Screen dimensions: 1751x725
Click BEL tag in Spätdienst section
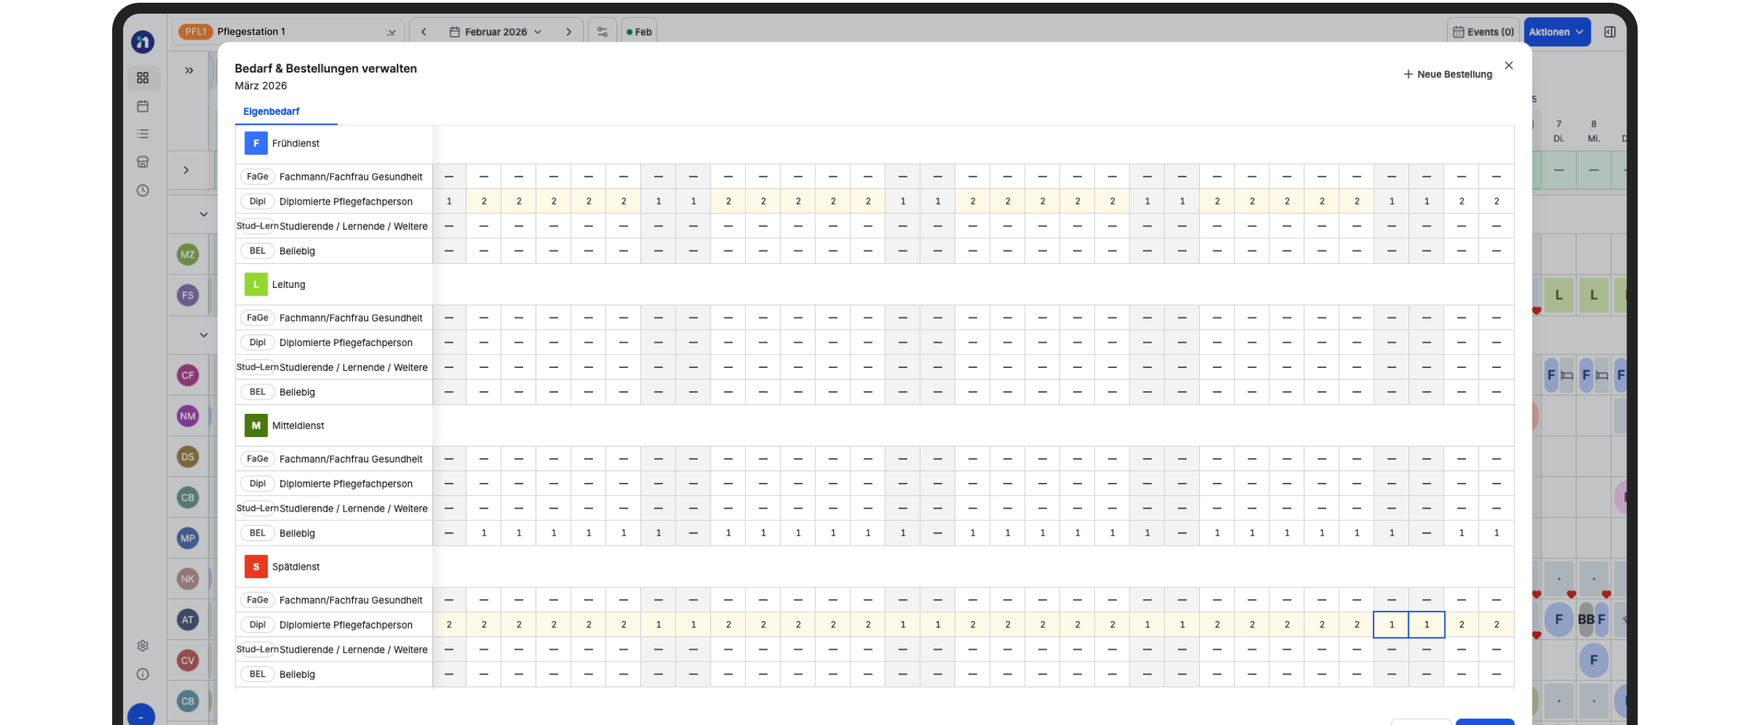tap(257, 674)
